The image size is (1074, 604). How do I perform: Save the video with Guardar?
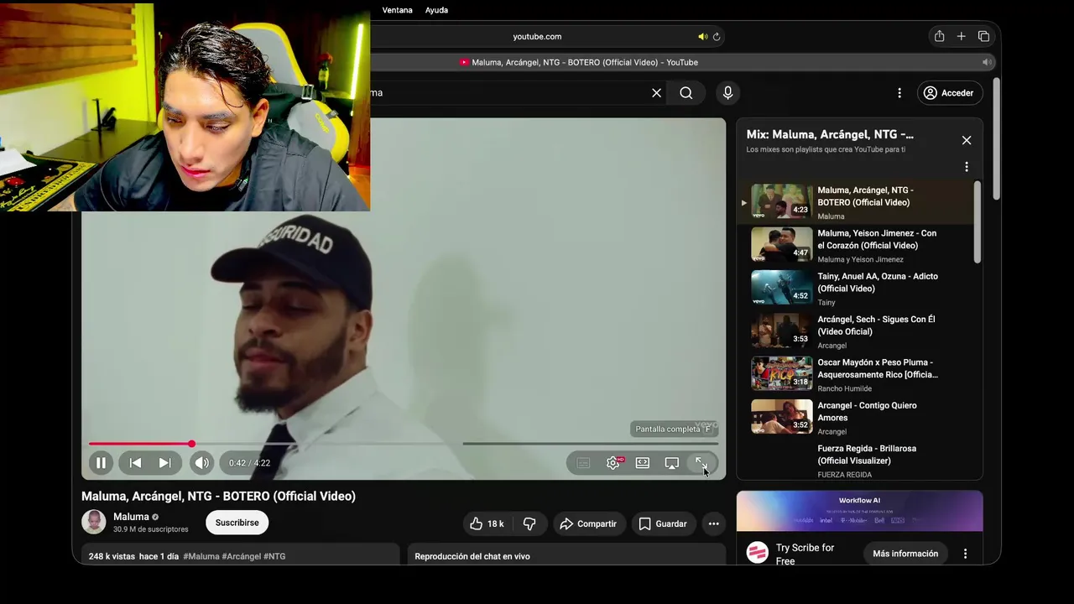(x=663, y=523)
